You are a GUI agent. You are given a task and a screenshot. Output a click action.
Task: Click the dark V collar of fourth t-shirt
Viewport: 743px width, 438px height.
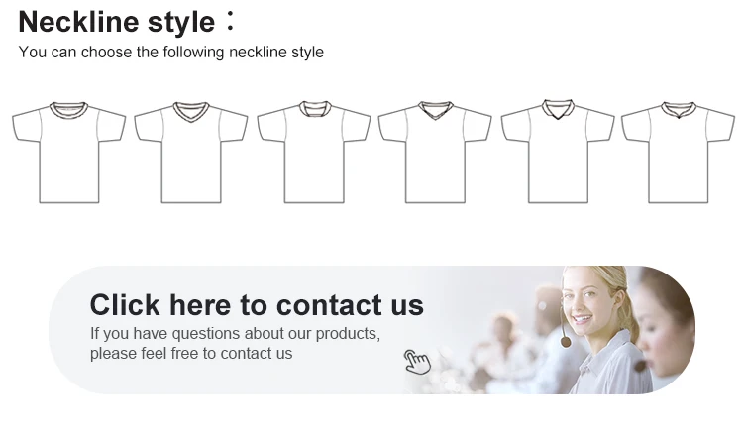(x=435, y=110)
